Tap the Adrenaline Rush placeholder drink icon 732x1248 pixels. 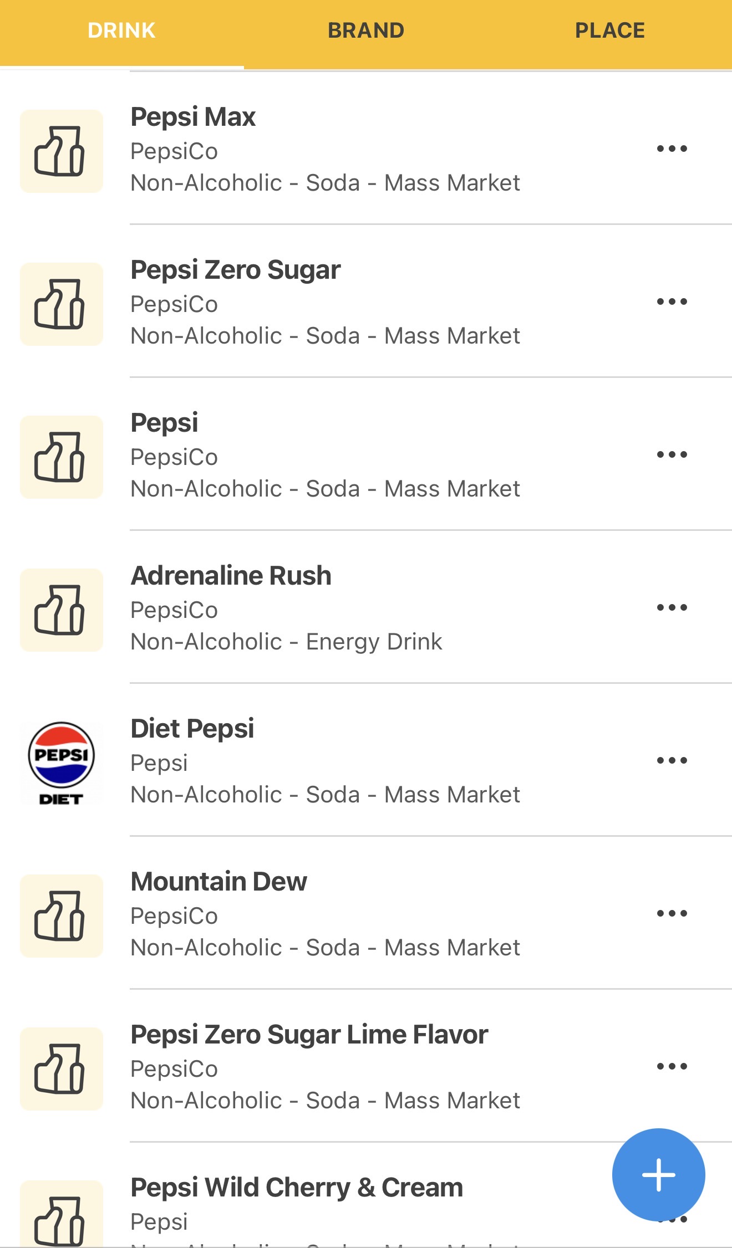pyautogui.click(x=62, y=610)
